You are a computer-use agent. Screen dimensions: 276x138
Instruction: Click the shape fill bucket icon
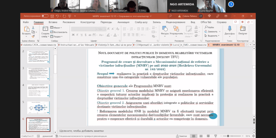coord(196,27)
